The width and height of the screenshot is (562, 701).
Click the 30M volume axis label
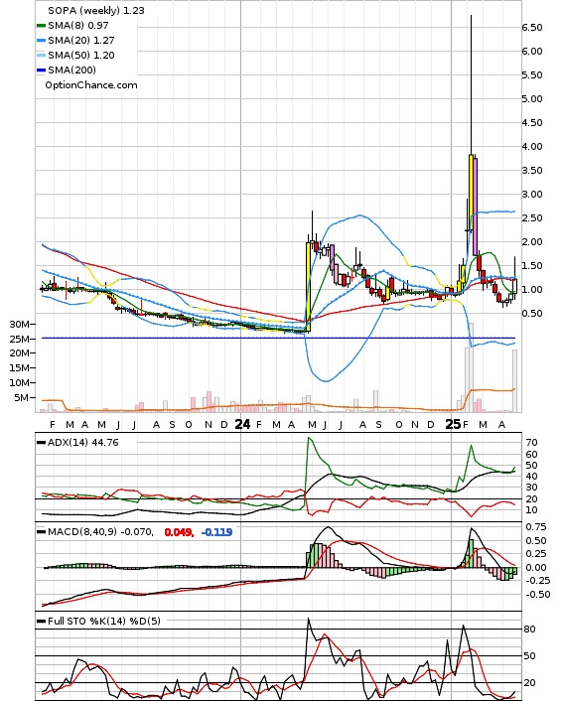(x=20, y=324)
